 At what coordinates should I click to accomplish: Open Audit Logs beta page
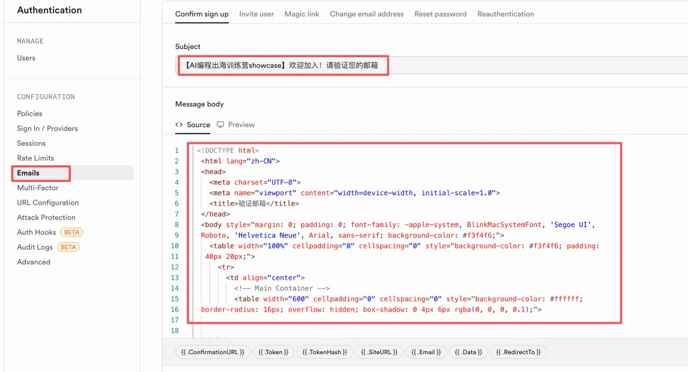pyautogui.click(x=35, y=247)
